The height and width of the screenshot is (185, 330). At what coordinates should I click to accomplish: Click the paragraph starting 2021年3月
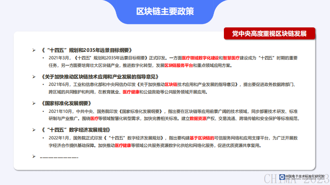click(x=173, y=62)
